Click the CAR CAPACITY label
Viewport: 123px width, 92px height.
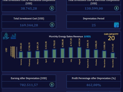coord(111,34)
